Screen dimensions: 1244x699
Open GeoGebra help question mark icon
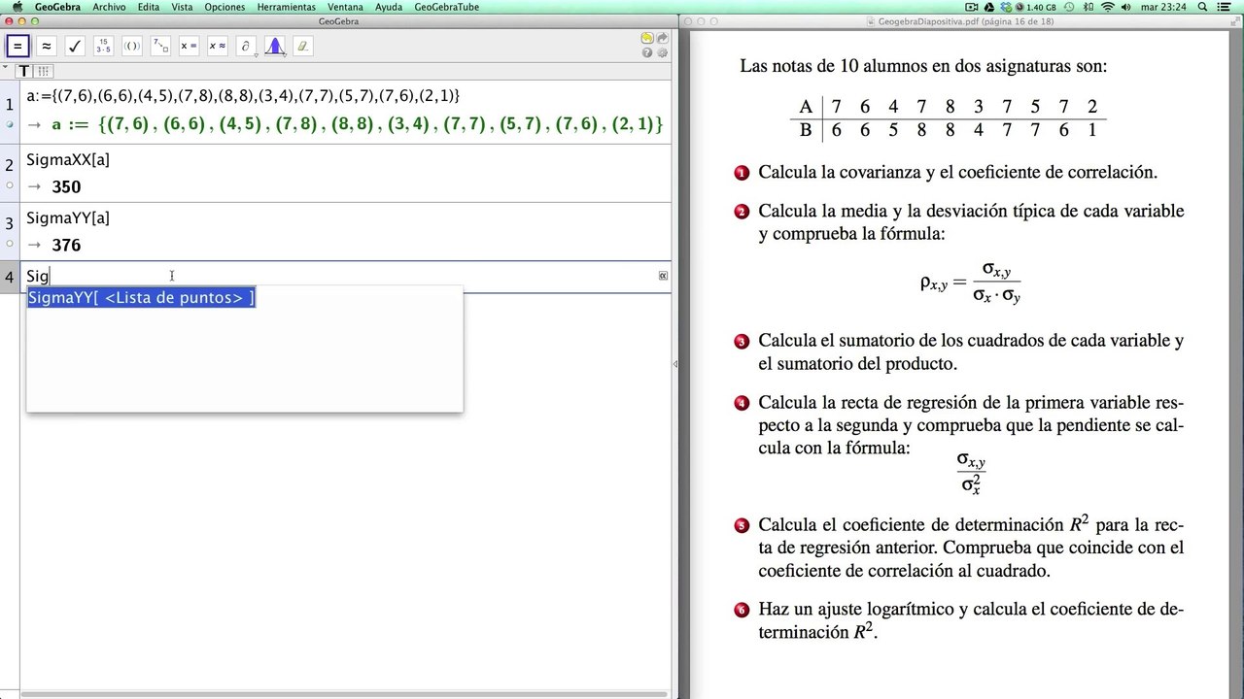pos(647,52)
